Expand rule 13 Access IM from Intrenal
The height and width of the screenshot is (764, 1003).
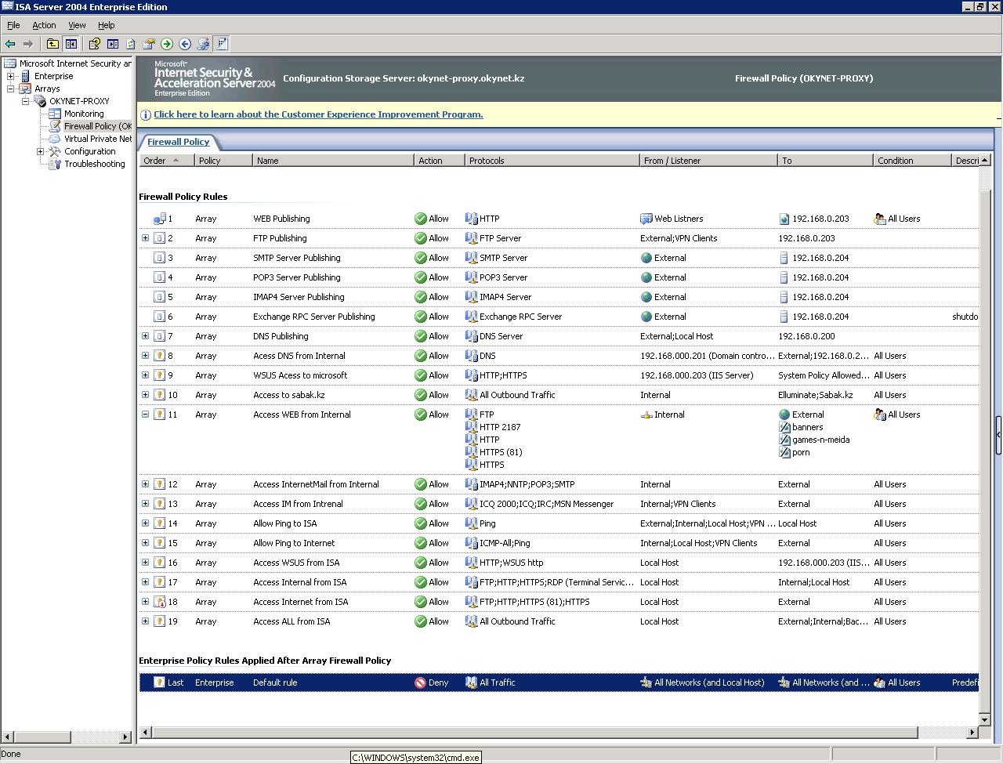145,504
